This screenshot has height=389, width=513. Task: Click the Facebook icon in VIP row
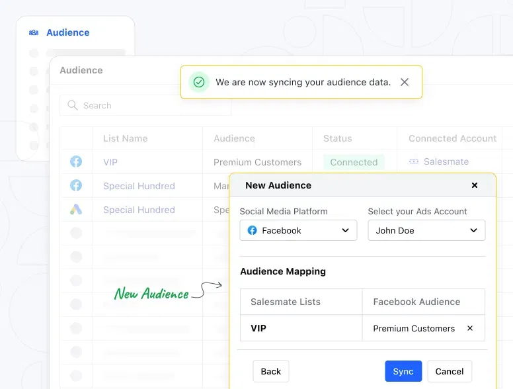(76, 161)
